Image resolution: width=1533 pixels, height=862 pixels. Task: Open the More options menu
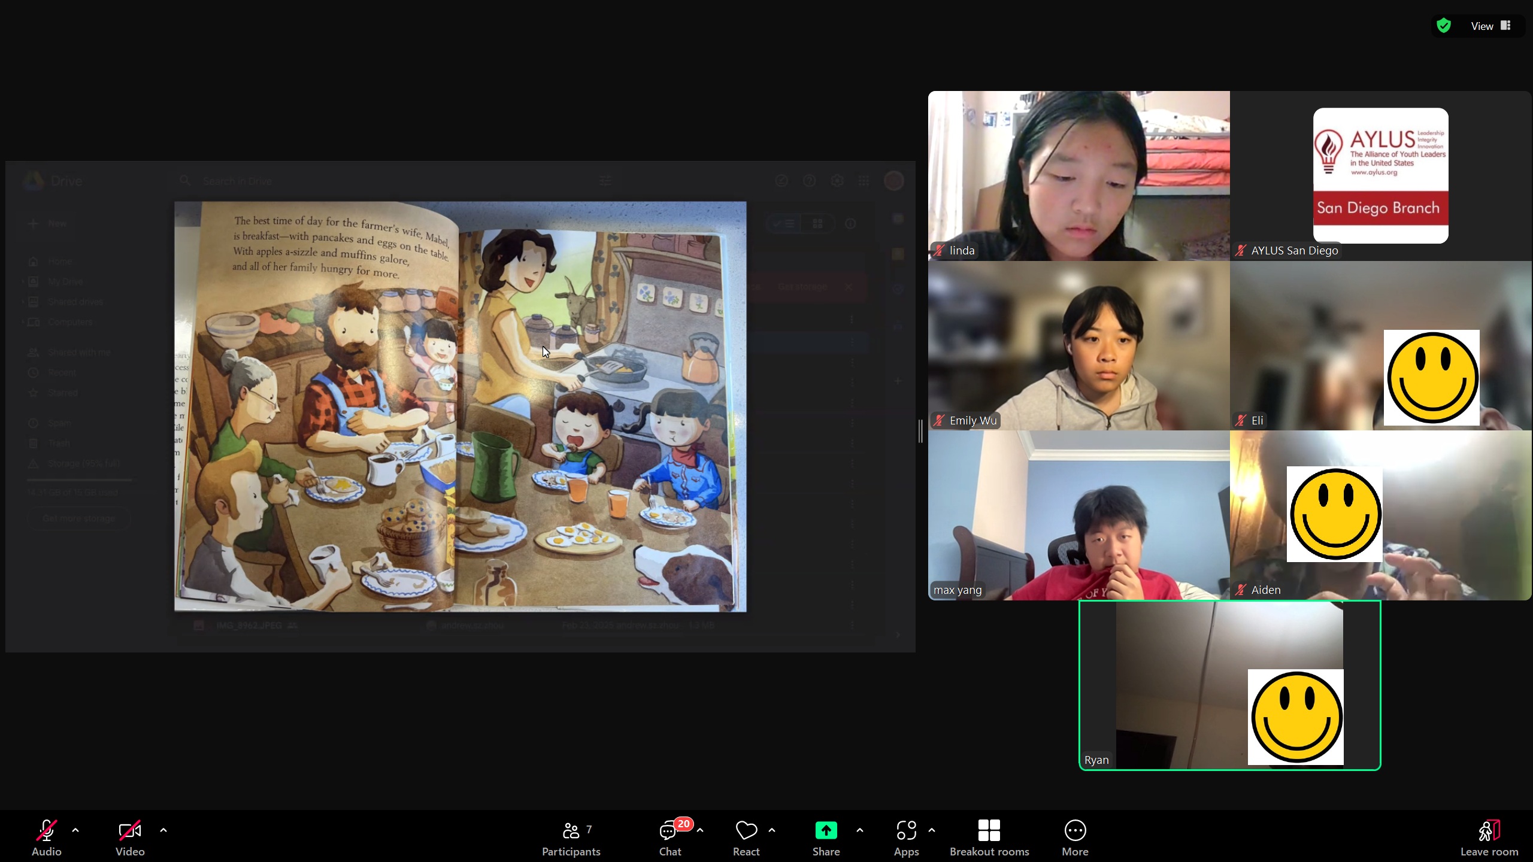(1075, 837)
